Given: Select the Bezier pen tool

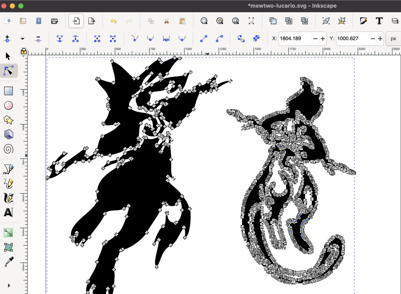Looking at the screenshot, I should [x=8, y=169].
